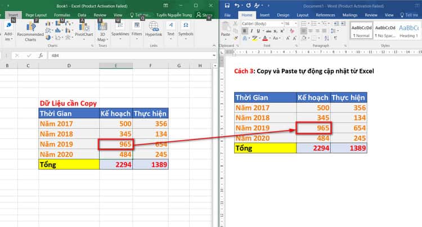
Task: Apply the No Spacing style in Word
Action: tap(385, 31)
